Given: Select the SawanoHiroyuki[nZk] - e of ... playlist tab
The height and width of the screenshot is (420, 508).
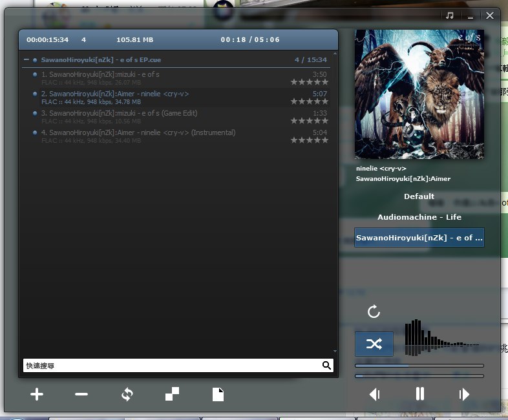Looking at the screenshot, I should pyautogui.click(x=419, y=237).
